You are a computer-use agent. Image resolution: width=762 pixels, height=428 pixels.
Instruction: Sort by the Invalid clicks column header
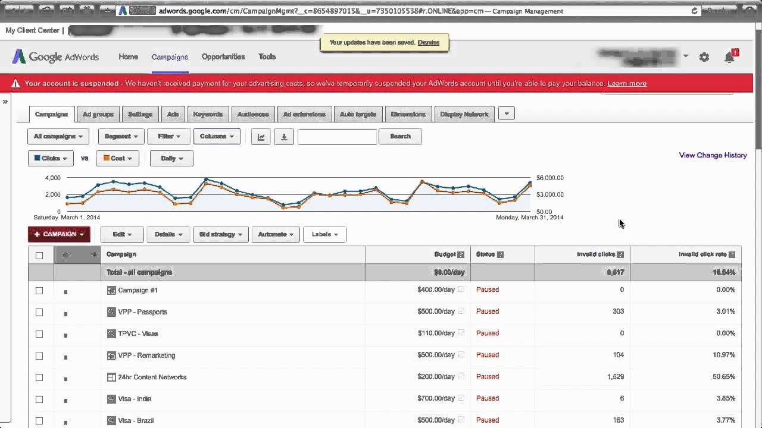596,254
